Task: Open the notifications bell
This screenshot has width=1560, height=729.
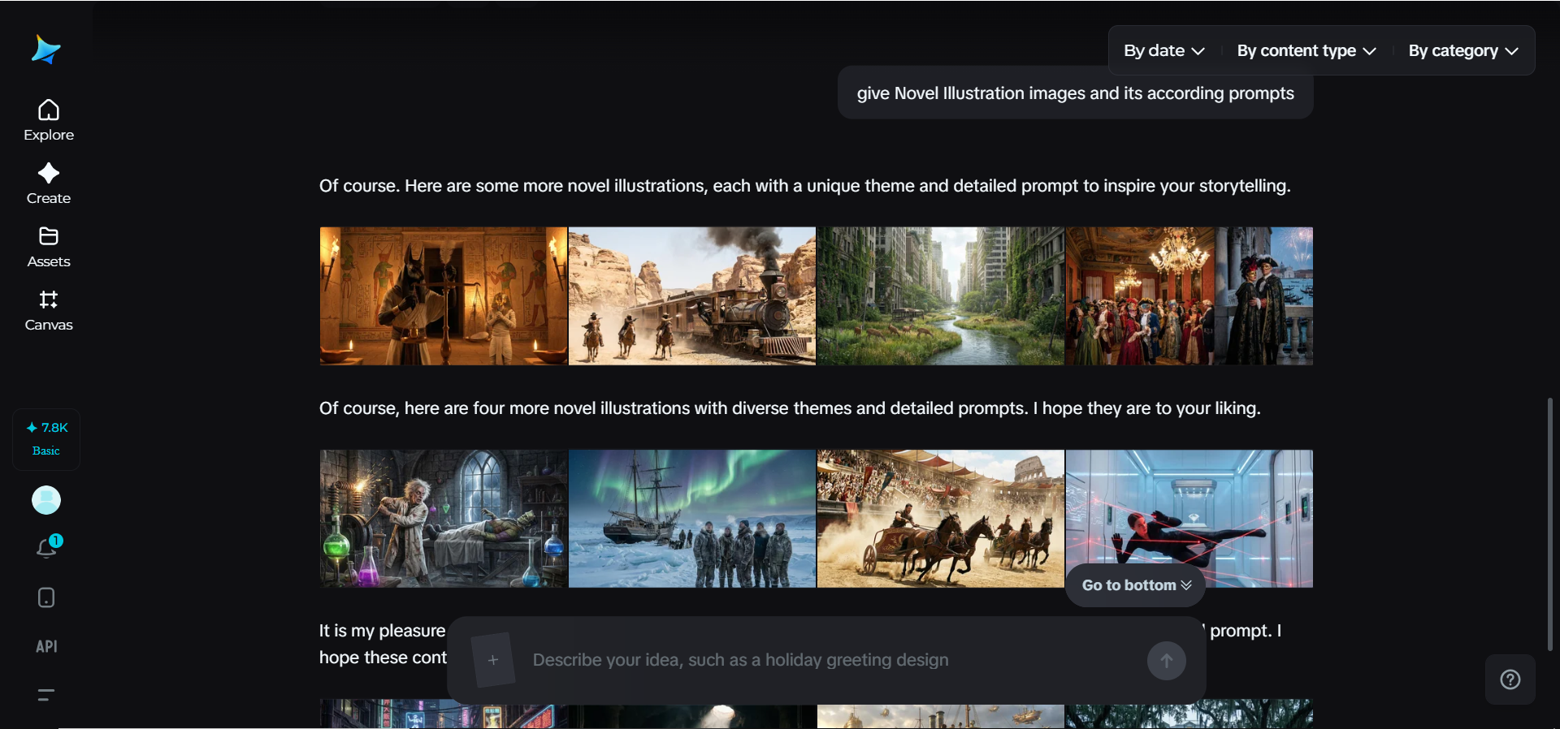Action: pos(47,549)
